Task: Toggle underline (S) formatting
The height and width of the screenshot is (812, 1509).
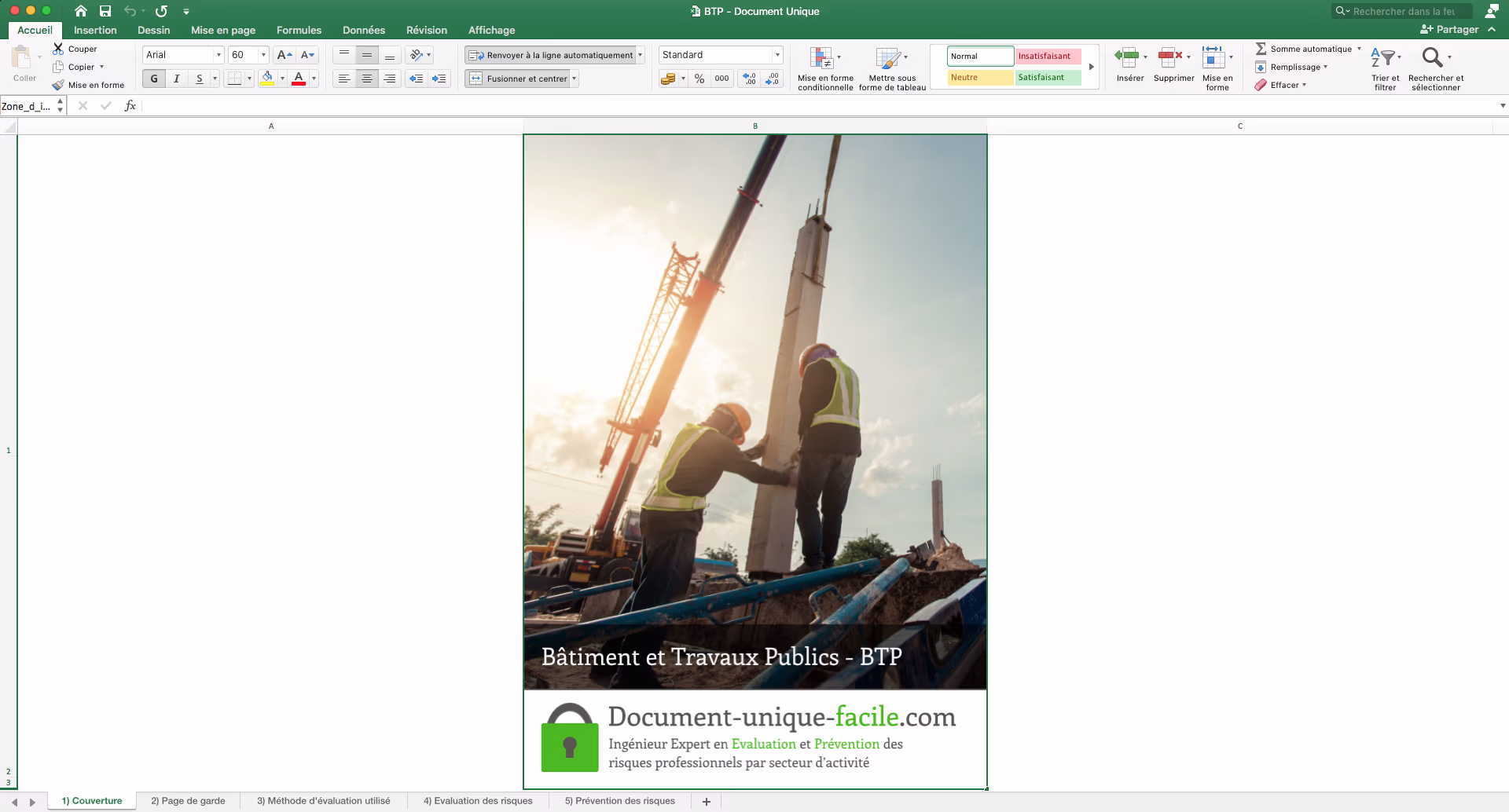Action: tap(200, 79)
